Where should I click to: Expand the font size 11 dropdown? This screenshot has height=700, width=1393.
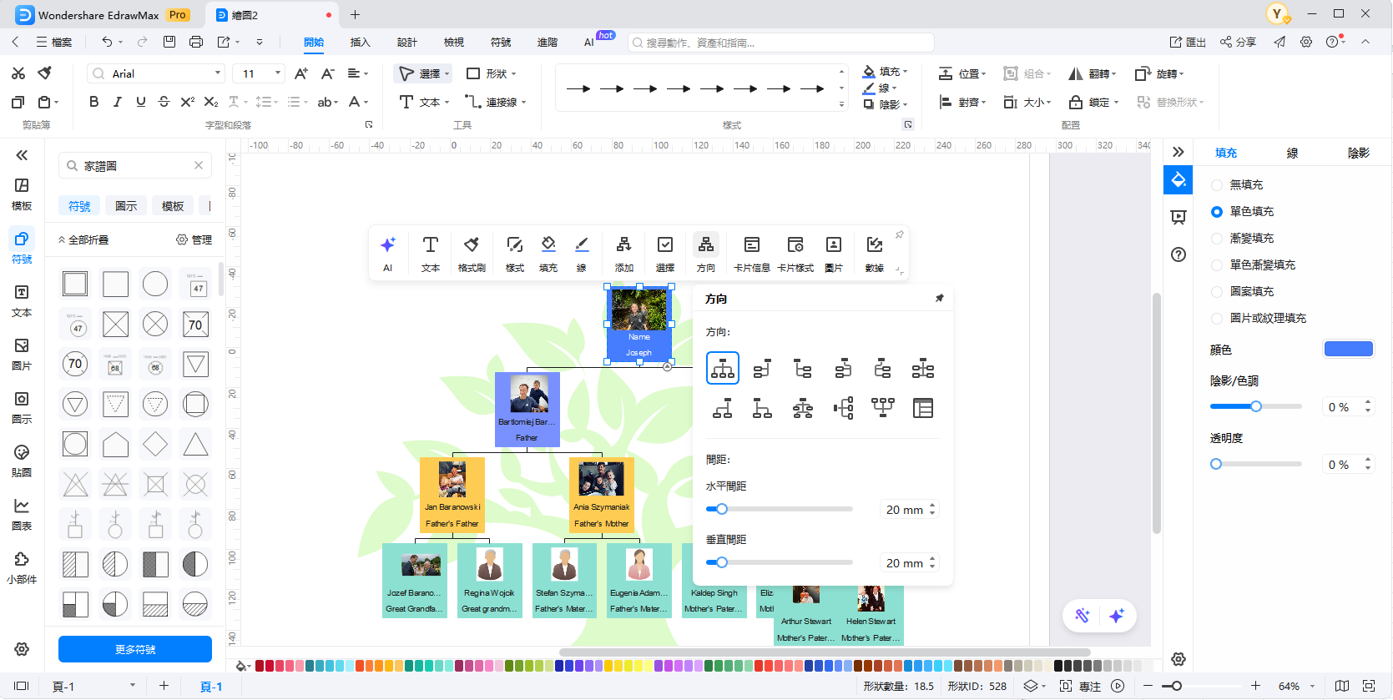point(278,73)
